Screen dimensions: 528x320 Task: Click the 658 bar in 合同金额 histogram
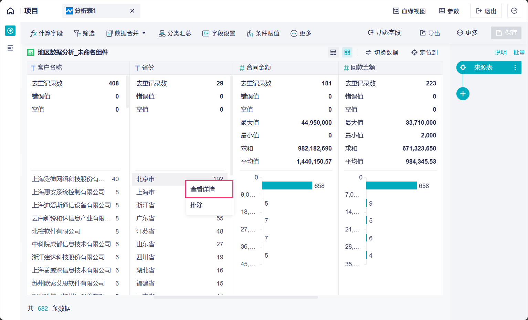point(287,186)
